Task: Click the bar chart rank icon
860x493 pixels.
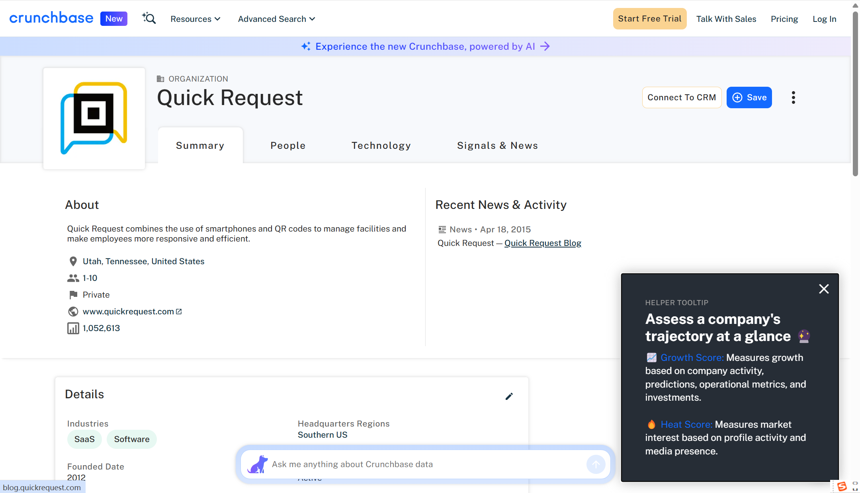Action: [x=73, y=328]
